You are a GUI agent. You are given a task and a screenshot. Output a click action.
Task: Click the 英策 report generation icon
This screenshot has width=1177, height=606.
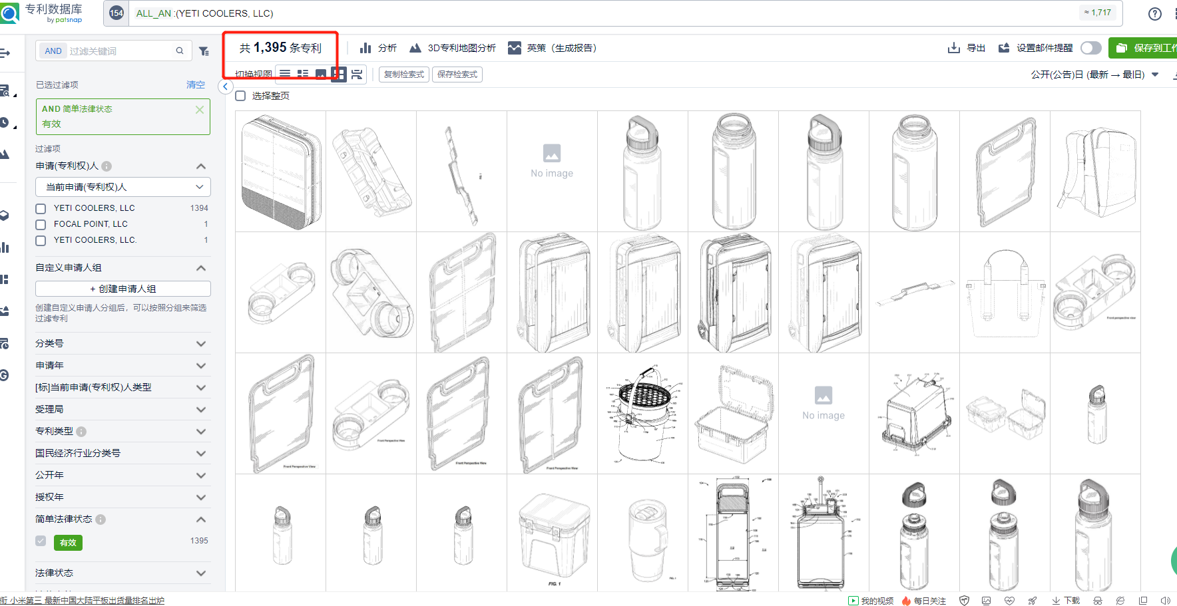coord(514,47)
